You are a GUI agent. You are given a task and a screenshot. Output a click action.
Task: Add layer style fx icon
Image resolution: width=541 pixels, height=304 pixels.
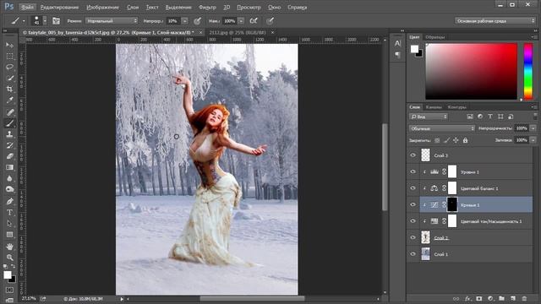point(467,298)
